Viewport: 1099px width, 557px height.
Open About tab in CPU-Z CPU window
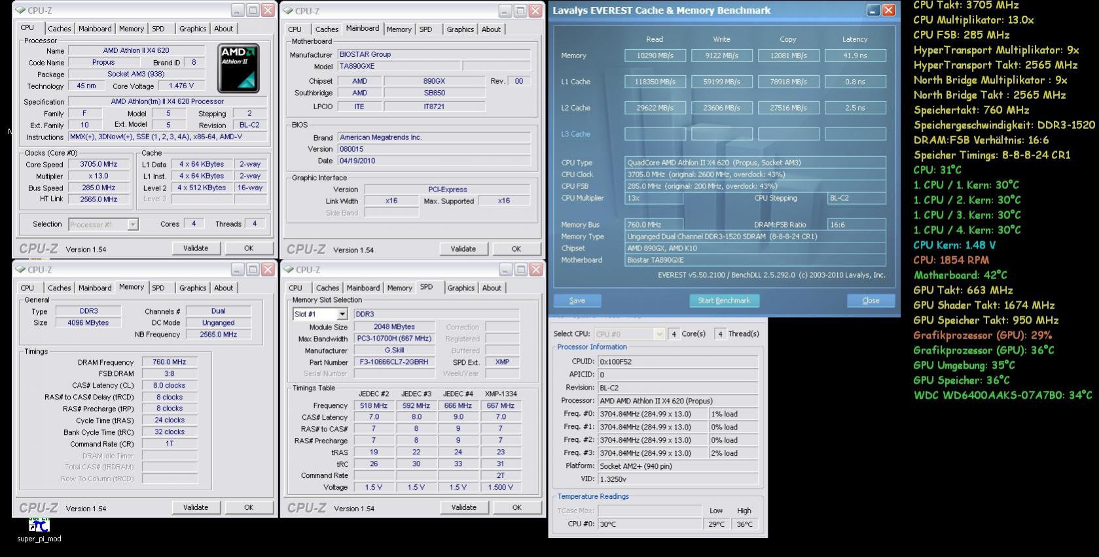(223, 29)
